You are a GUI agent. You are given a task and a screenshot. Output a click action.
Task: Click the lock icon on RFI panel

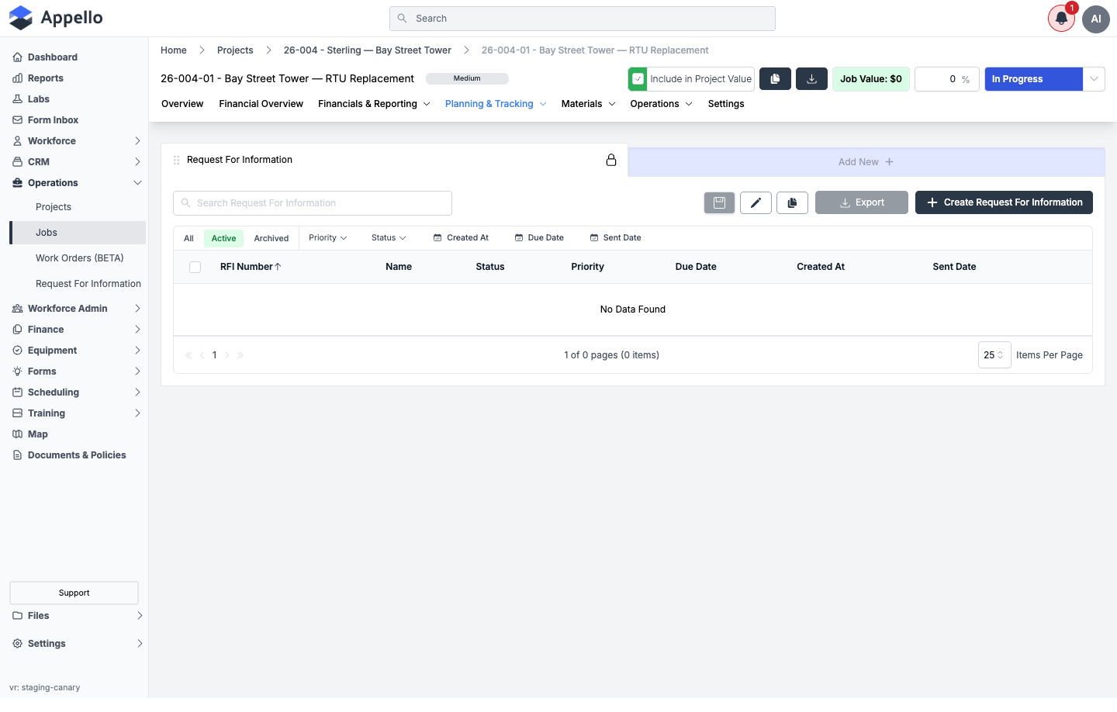coord(611,160)
